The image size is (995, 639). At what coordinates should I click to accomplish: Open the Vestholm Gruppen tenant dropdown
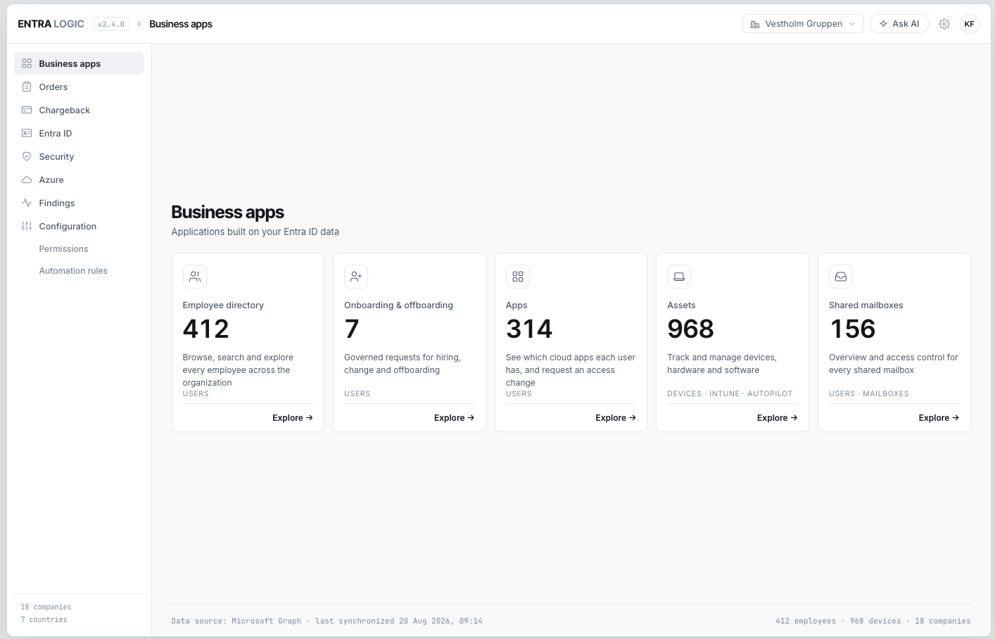pos(803,24)
